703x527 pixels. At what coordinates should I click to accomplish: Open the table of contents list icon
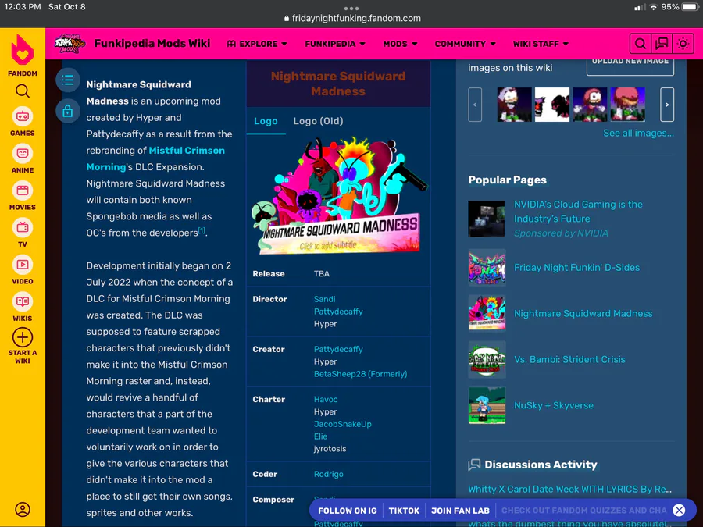(x=68, y=80)
